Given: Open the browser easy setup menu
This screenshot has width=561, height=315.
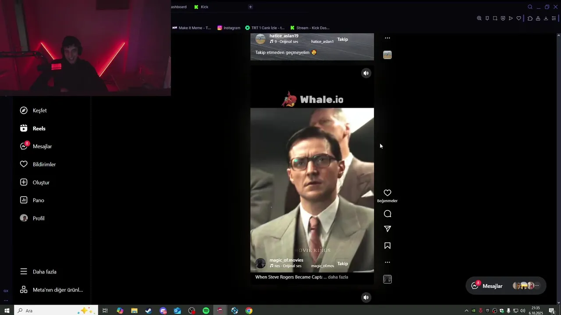Looking at the screenshot, I should point(554,18).
